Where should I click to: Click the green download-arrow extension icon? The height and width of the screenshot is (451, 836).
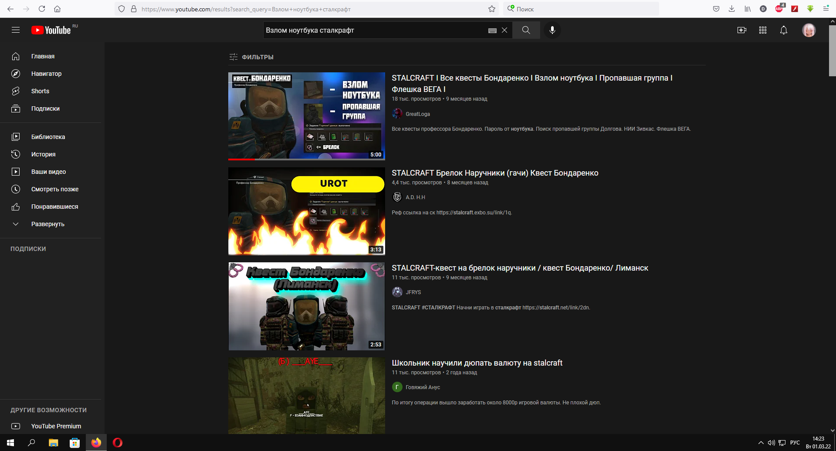pyautogui.click(x=810, y=9)
